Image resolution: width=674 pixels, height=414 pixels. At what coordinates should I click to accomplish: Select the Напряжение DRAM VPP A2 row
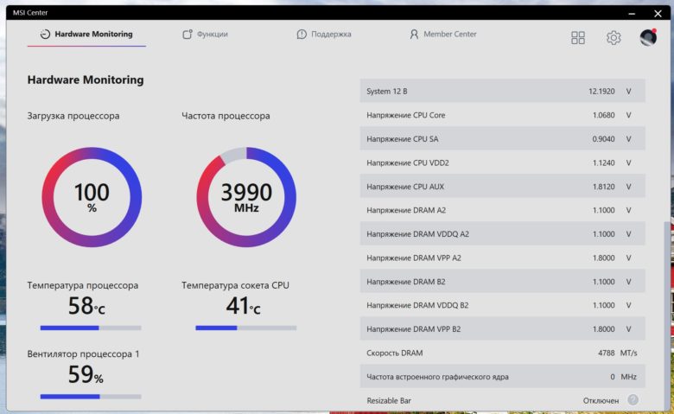503,258
